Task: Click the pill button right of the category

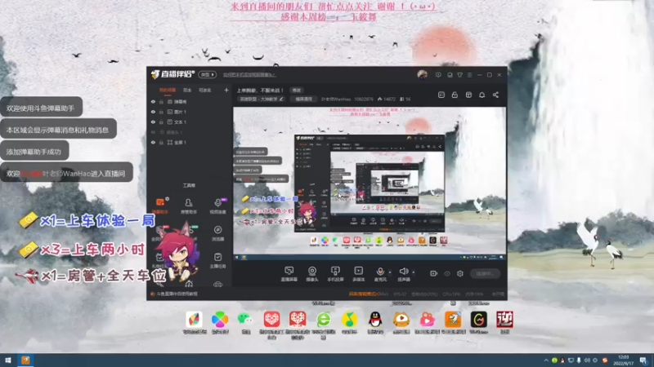Action: pos(303,99)
